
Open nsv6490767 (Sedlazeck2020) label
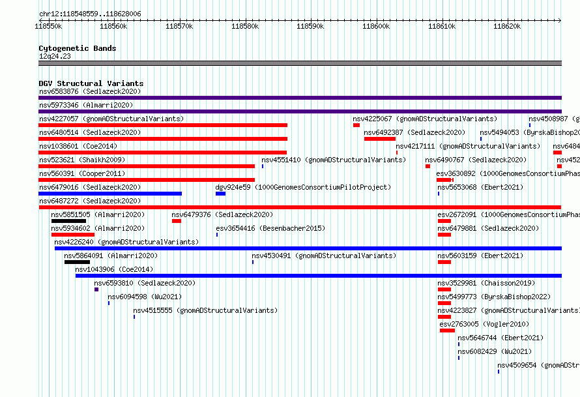[x=476, y=160]
